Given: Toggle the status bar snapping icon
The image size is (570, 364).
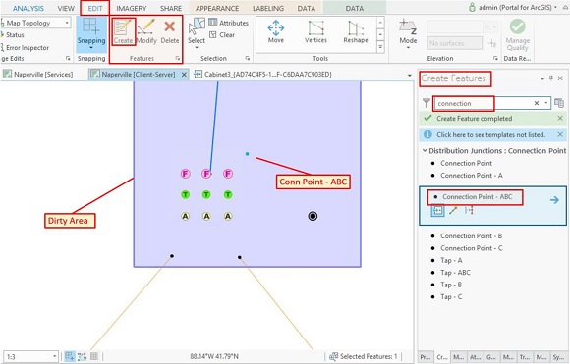Looking at the screenshot, I should (70, 356).
